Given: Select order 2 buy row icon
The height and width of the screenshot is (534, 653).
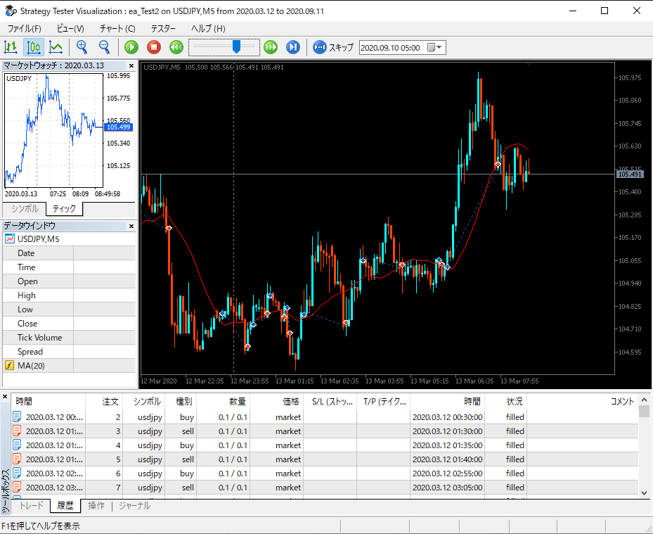Looking at the screenshot, I should pos(17,417).
